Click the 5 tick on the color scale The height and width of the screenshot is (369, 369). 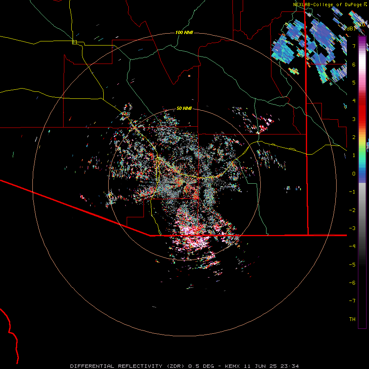354,82
